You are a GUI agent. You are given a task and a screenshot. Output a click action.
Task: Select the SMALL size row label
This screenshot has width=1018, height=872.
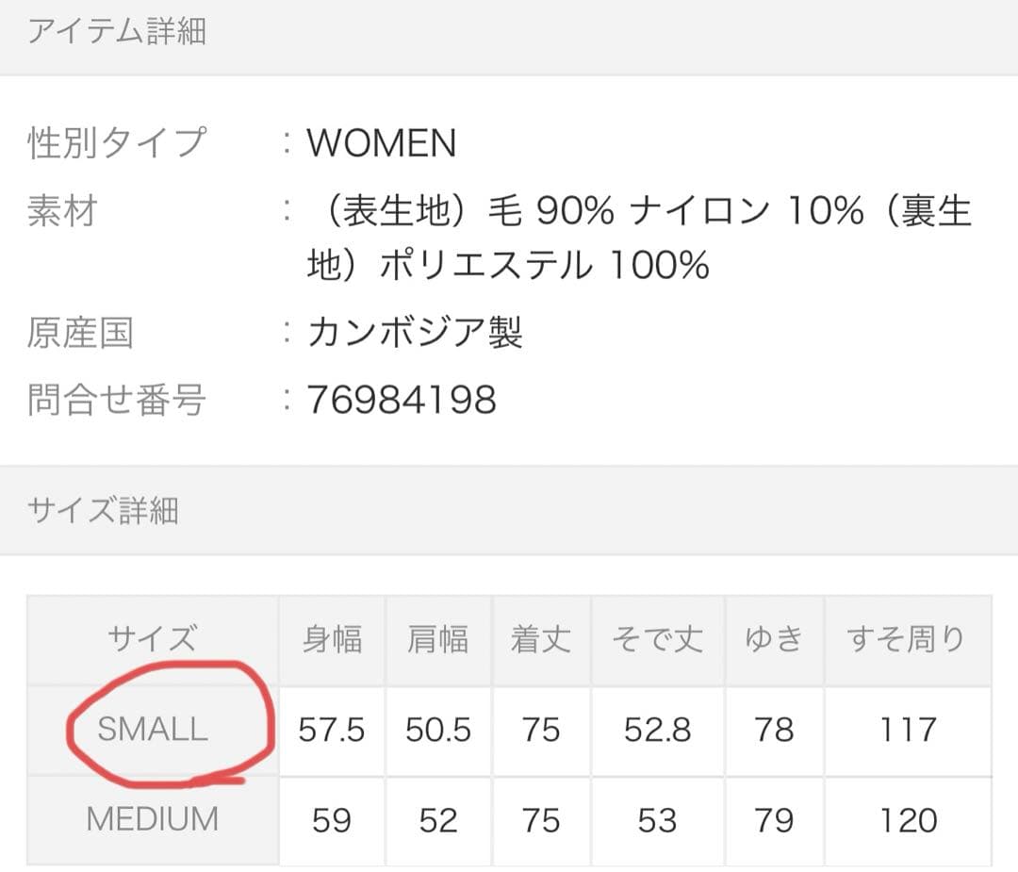click(153, 729)
